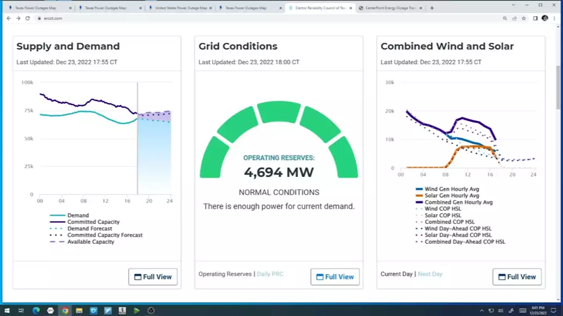Click the Supply and Demand heading
This screenshot has width=563, height=316.
click(68, 47)
